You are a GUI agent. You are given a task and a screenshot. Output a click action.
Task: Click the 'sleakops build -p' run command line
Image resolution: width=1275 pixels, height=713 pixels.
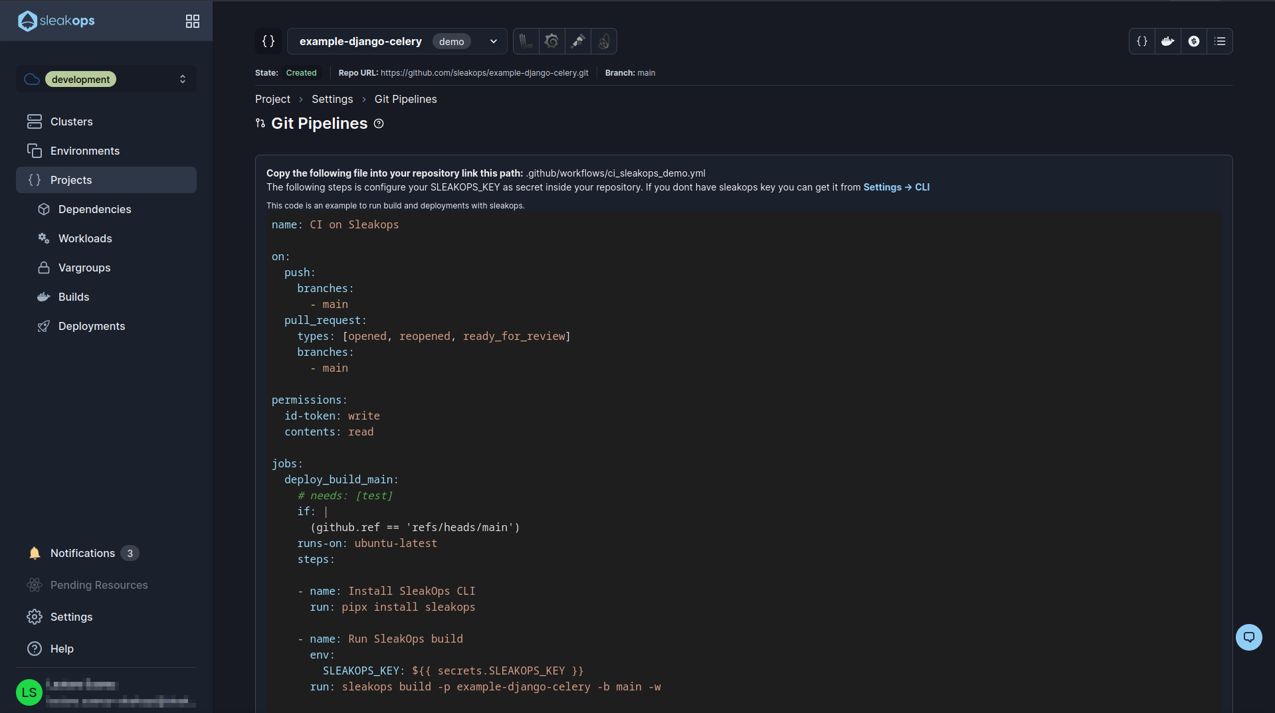point(485,686)
